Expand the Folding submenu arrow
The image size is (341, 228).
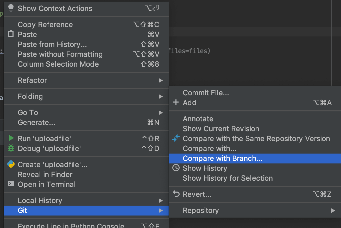[x=161, y=97]
